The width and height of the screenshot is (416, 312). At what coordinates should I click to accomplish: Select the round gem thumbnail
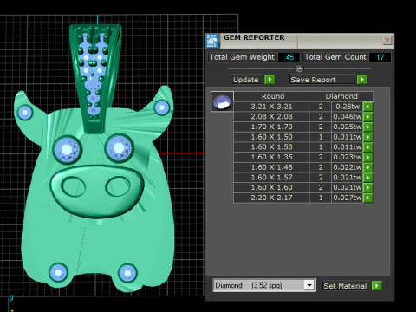222,101
